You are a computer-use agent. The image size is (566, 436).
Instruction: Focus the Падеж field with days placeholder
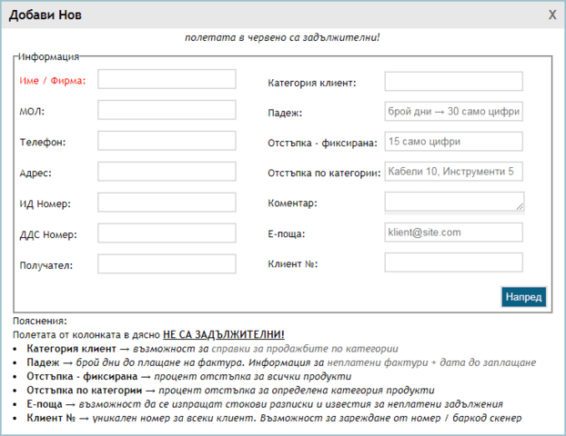[x=453, y=112]
